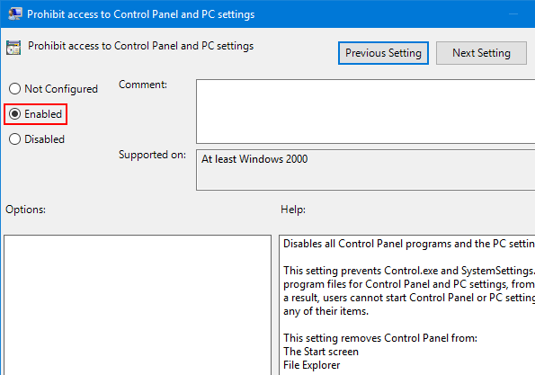Click the Help: section label
Screen dimensions: 535x375
coord(293,210)
